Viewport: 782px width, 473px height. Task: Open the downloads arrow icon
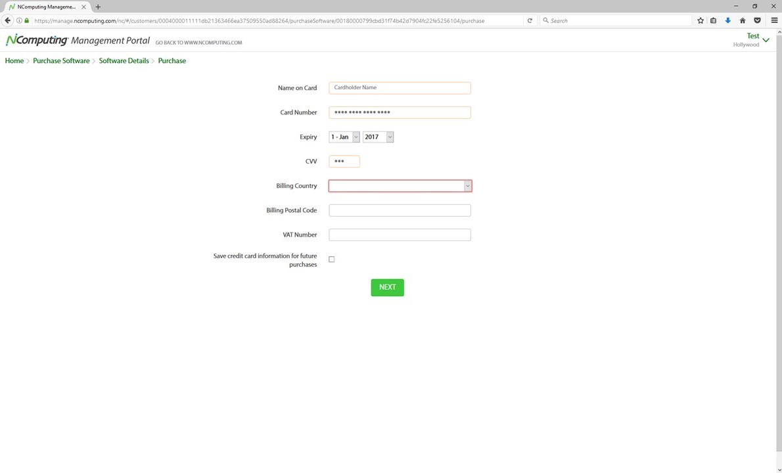(727, 20)
